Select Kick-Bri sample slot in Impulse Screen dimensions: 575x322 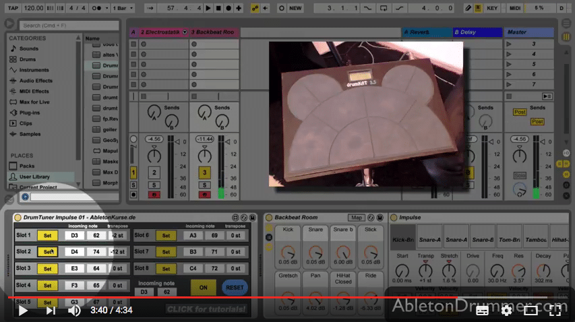point(403,239)
